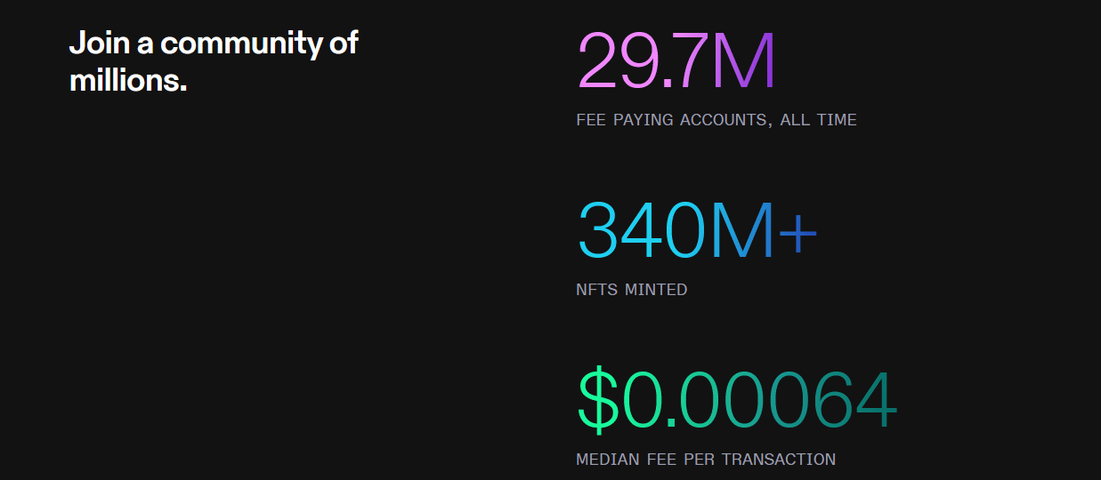The height and width of the screenshot is (480, 1101).
Task: Click the purple letter M in 29.7M
Action: pyautogui.click(x=743, y=61)
